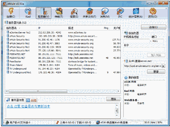Click the PeerBooter server row icon

pos(8,61)
